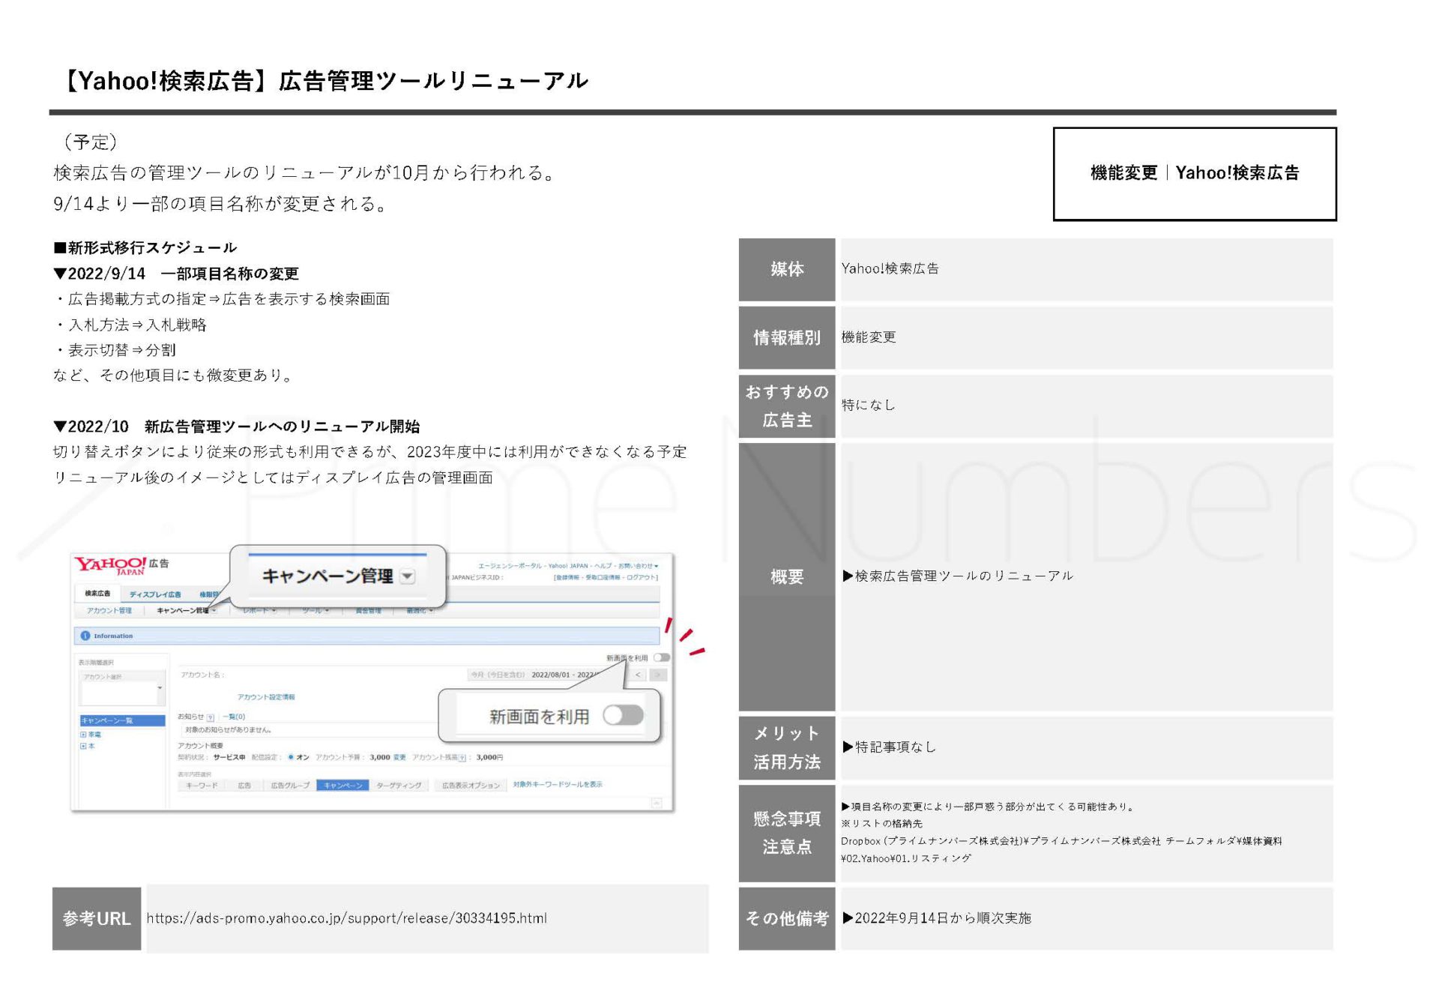Click the blue Information icon
1439x991 pixels.
(x=85, y=636)
